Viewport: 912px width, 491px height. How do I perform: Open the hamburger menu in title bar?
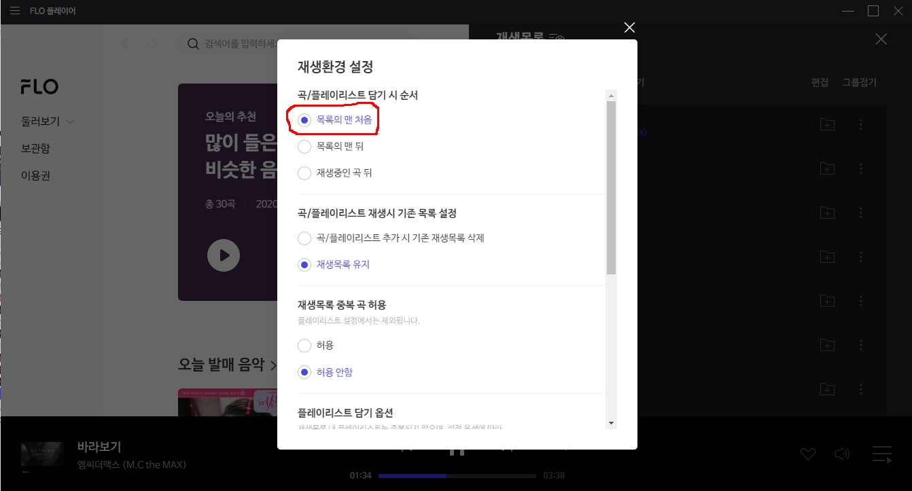[15, 11]
